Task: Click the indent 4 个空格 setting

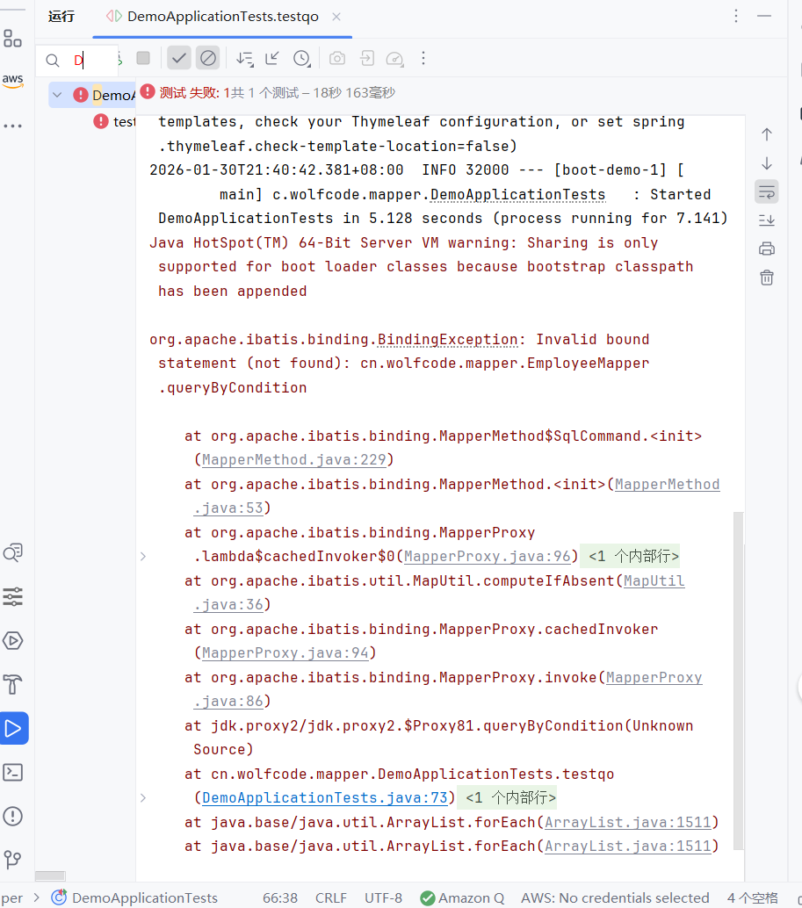Action: pos(752,897)
